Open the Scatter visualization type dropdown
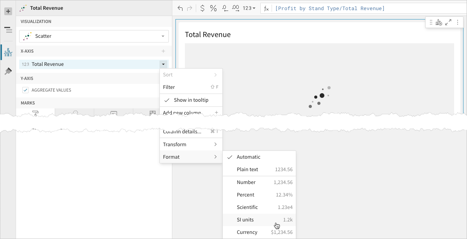 point(94,36)
